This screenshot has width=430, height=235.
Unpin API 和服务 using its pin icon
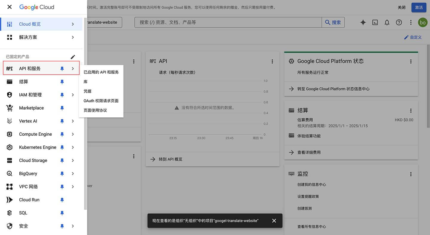click(62, 69)
